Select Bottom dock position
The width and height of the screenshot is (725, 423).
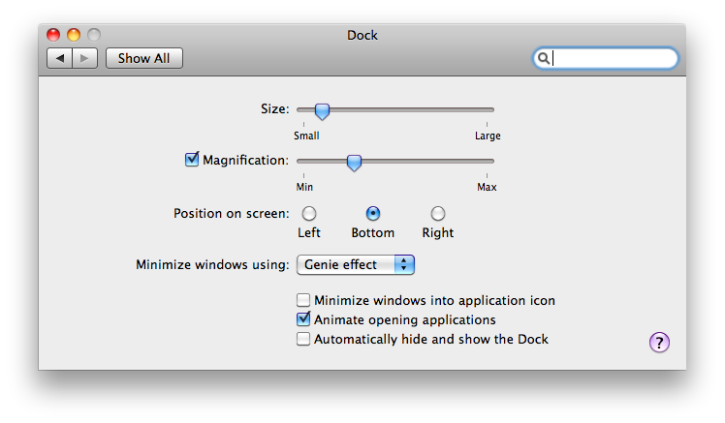[x=373, y=213]
